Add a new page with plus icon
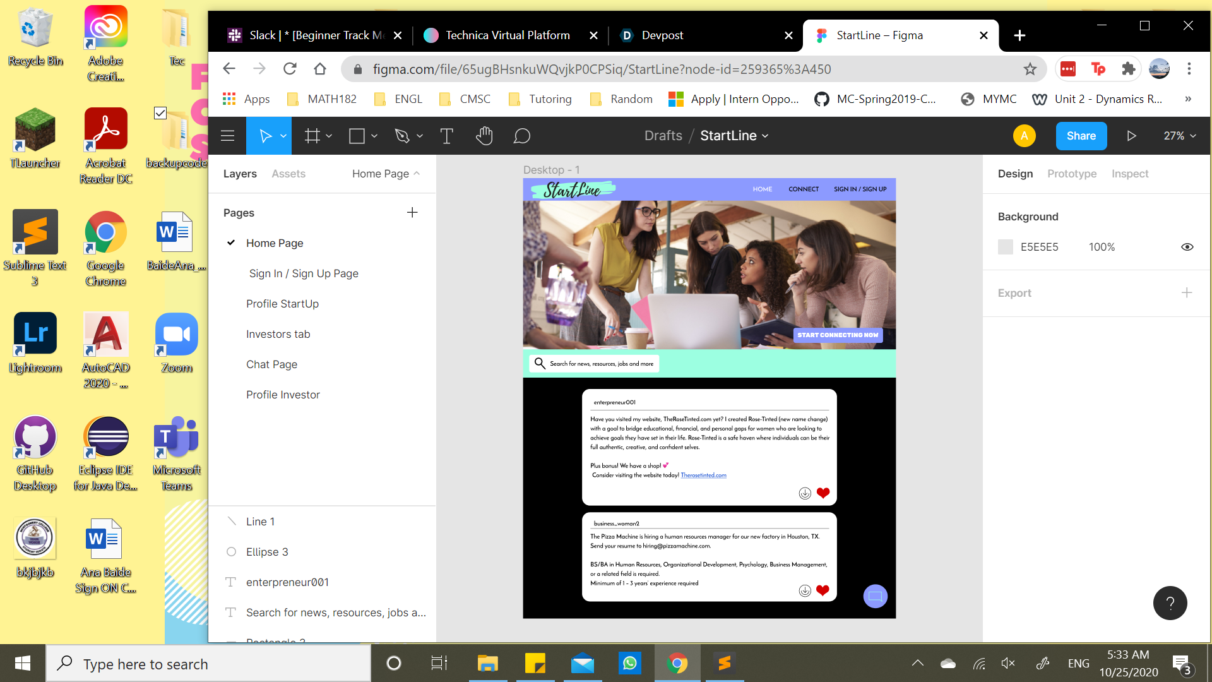This screenshot has height=682, width=1212. [412, 213]
